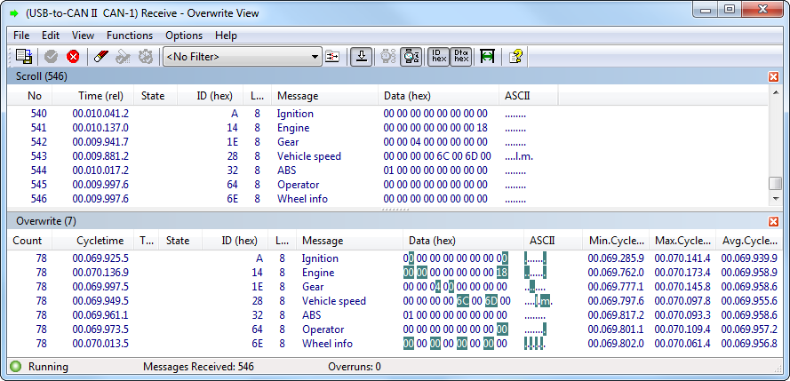Click the eraser clear view icon
Image resolution: width=790 pixels, height=381 pixels.
100,56
